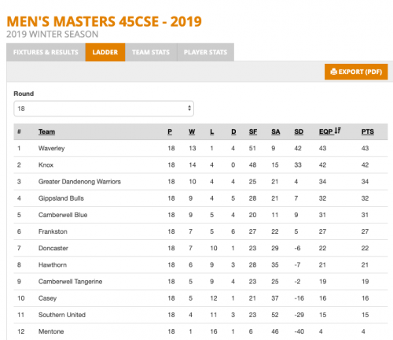Click Greater Dandenong Warriors team name

tap(79, 182)
